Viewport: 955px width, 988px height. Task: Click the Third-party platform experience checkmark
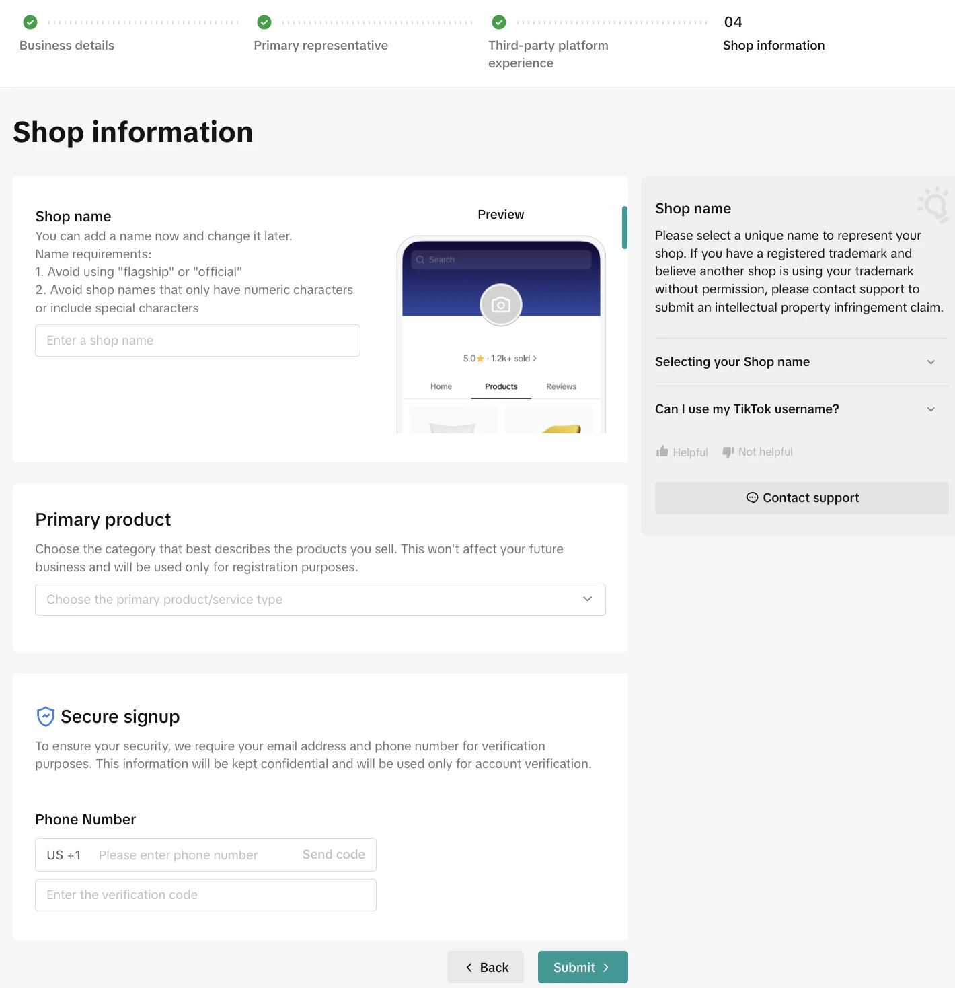point(499,22)
